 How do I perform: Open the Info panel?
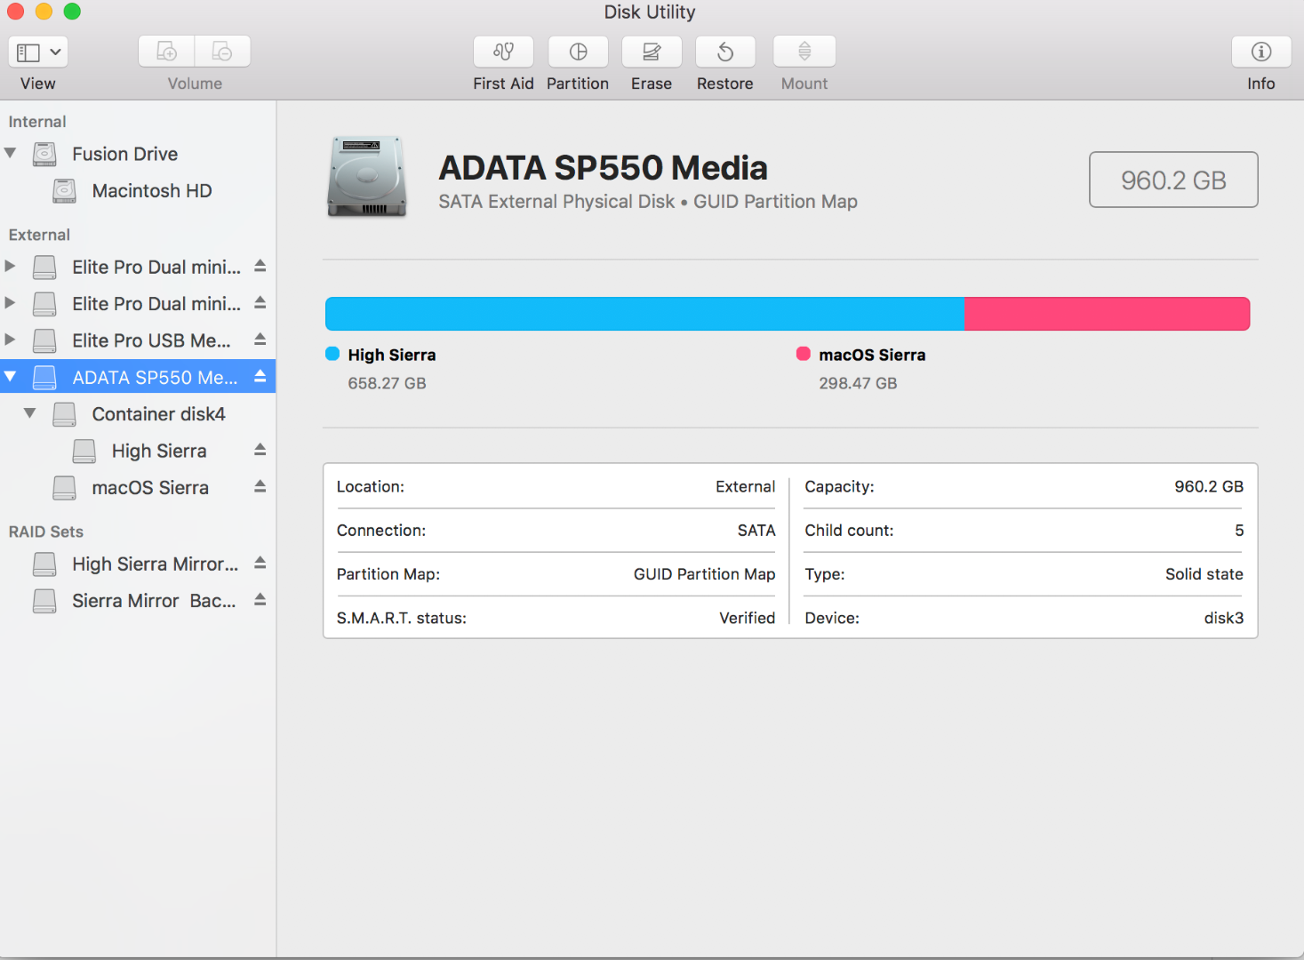(x=1260, y=52)
